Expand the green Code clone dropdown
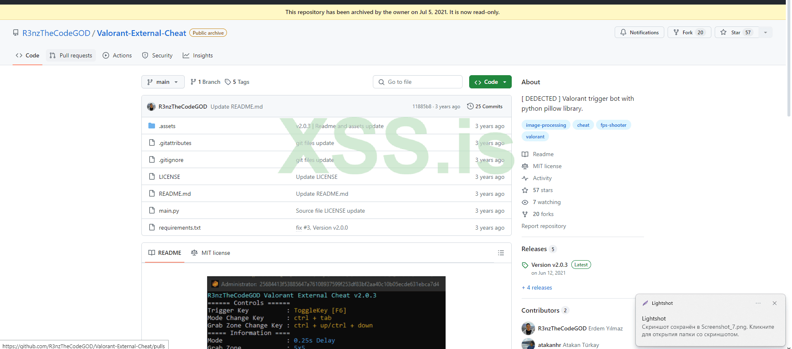Image resolution: width=792 pixels, height=349 pixels. pos(490,82)
